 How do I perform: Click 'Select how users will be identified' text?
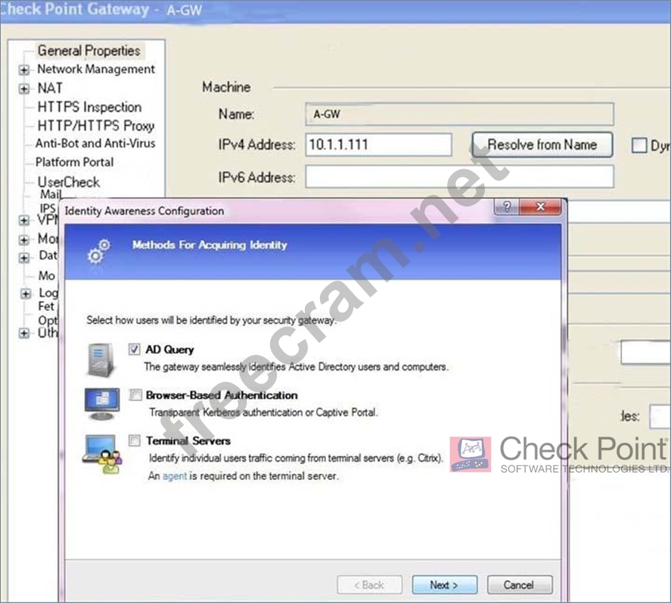pos(211,320)
